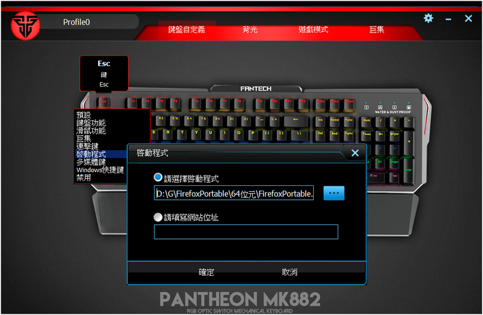
Task: Switch to the 遊戲模式 tab
Action: [x=313, y=30]
